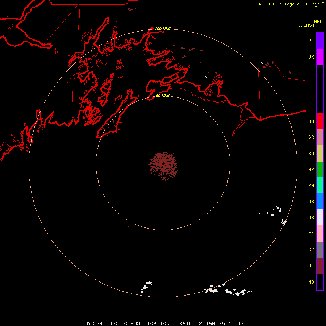
Task: Click the [CLAS] label above legend
Action: [306, 25]
